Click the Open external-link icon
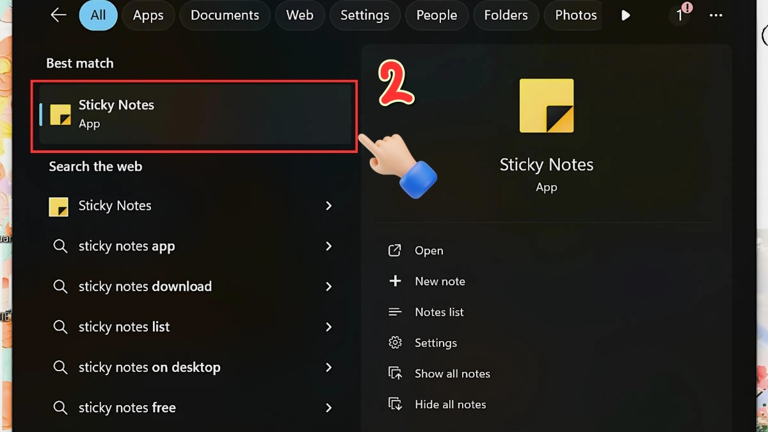 395,250
